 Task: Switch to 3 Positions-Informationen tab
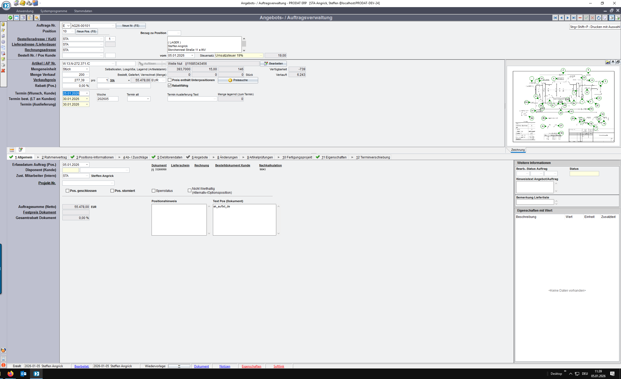[x=95, y=157]
